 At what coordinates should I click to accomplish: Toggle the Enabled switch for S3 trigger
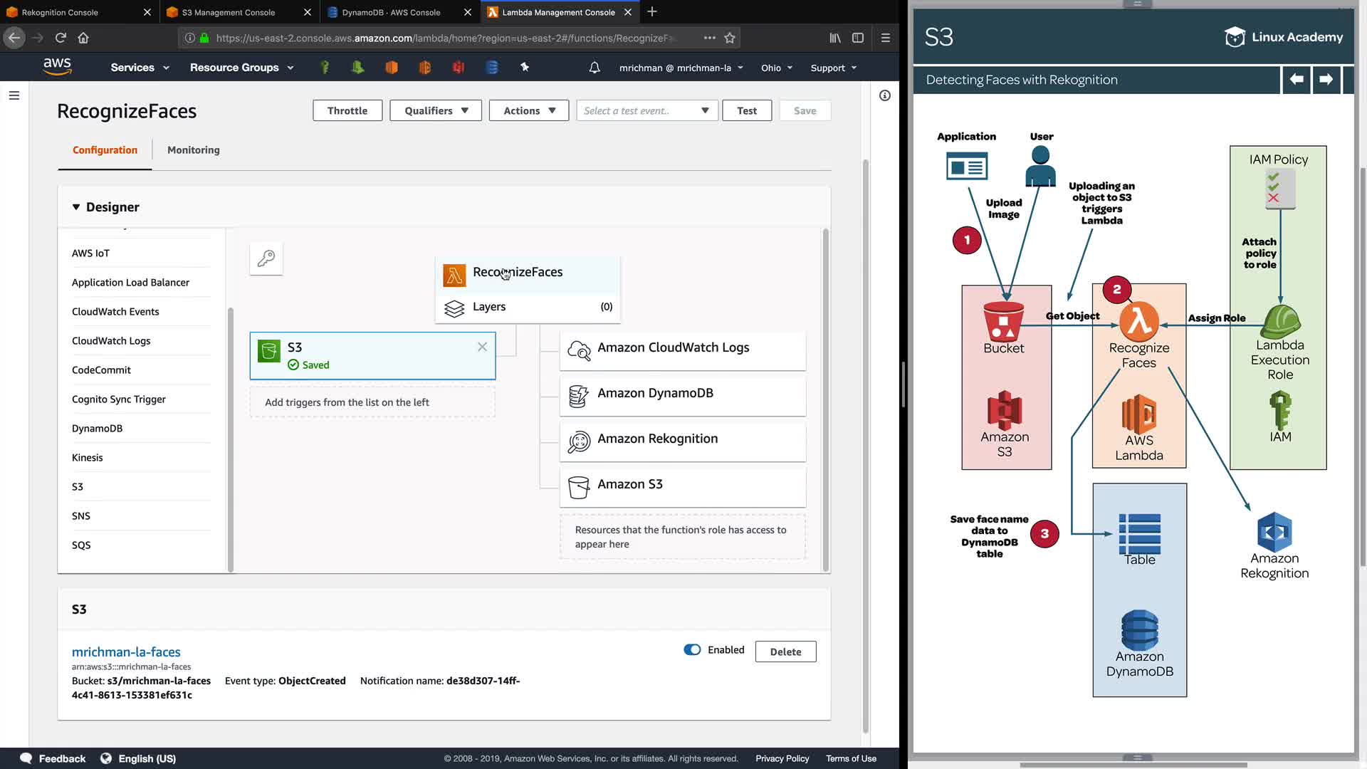point(692,650)
